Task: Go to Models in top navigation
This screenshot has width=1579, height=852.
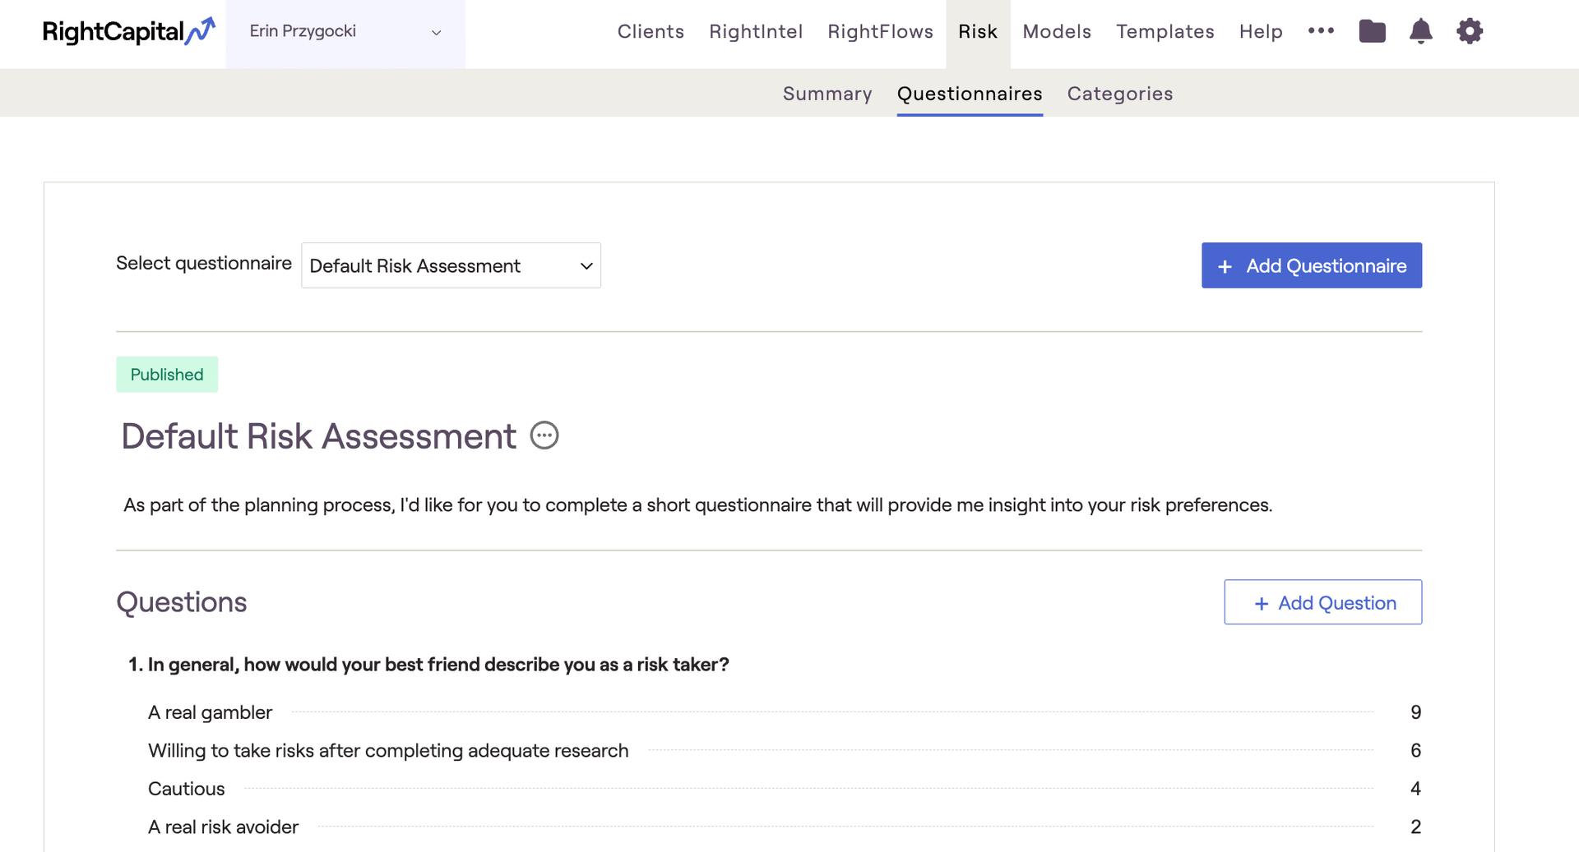Action: tap(1057, 31)
